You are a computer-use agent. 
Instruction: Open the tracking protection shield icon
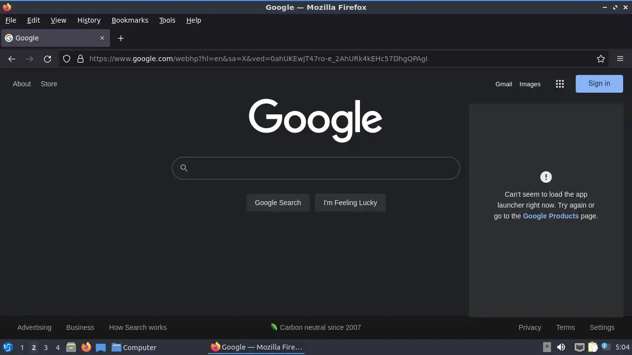pyautogui.click(x=67, y=59)
